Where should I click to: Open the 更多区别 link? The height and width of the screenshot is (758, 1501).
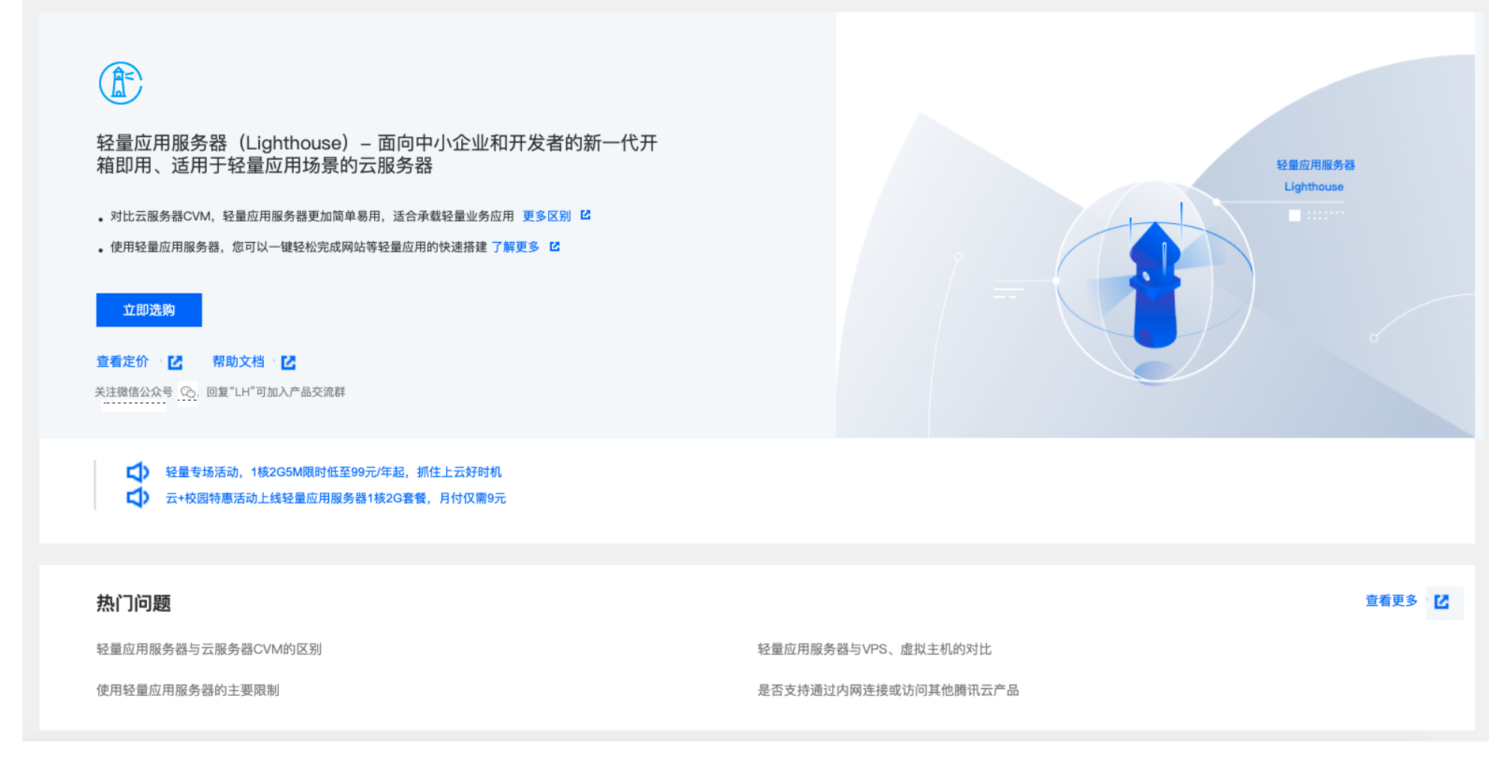point(547,216)
